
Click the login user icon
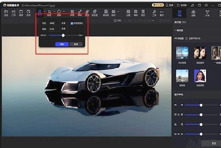pos(167,5)
